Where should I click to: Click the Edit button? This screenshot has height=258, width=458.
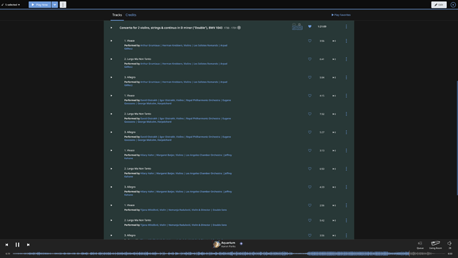(x=439, y=5)
